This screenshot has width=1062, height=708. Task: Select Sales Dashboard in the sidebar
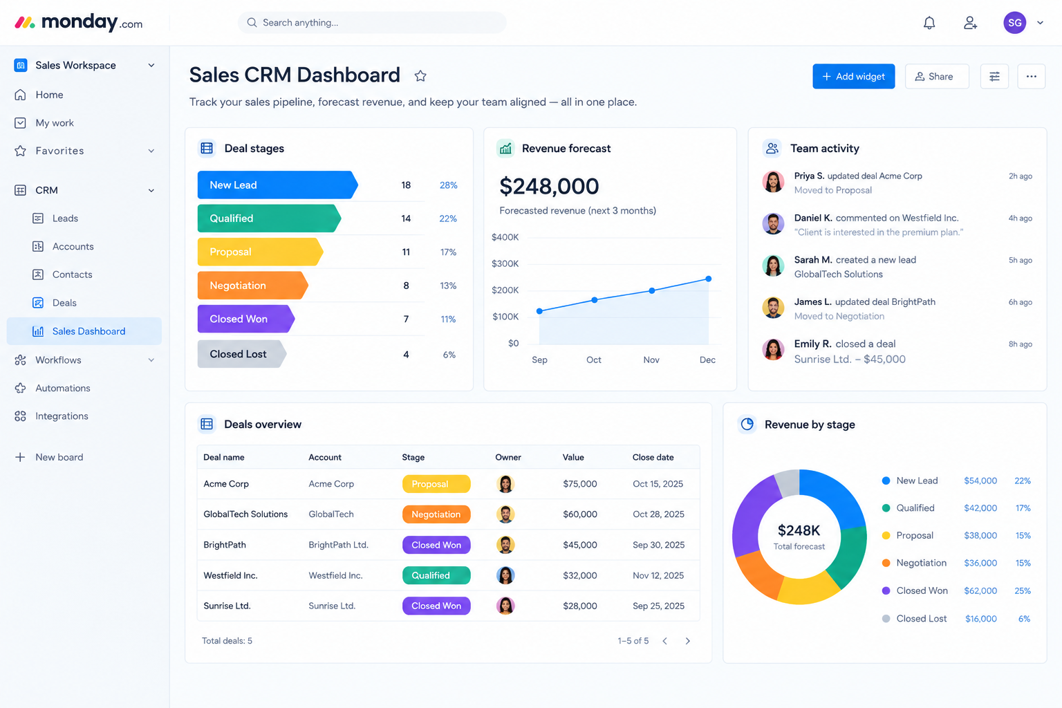[x=84, y=331]
